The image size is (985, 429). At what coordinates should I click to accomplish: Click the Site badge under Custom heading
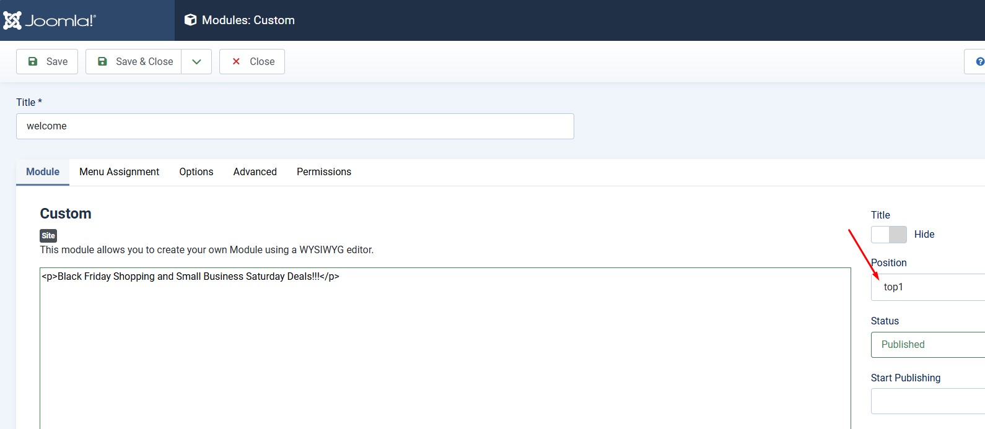(48, 236)
